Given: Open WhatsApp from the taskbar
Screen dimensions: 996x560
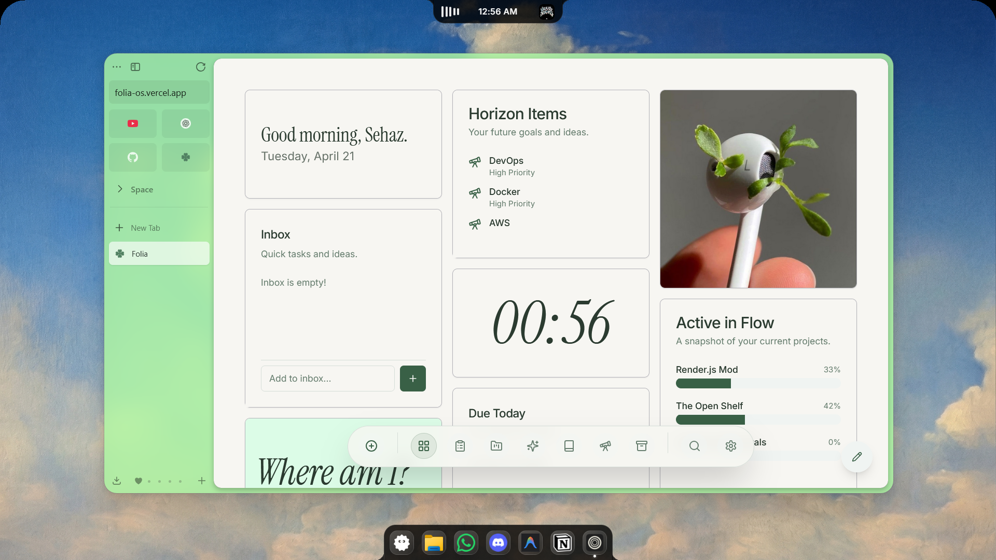Looking at the screenshot, I should point(466,543).
